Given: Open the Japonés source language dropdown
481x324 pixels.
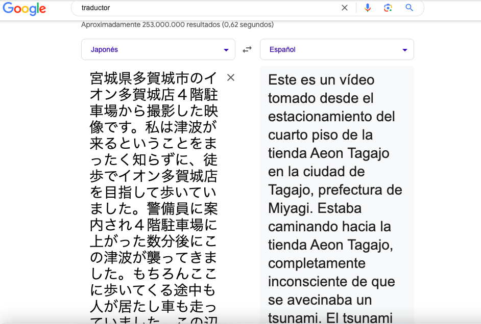Looking at the screenshot, I should [158, 49].
